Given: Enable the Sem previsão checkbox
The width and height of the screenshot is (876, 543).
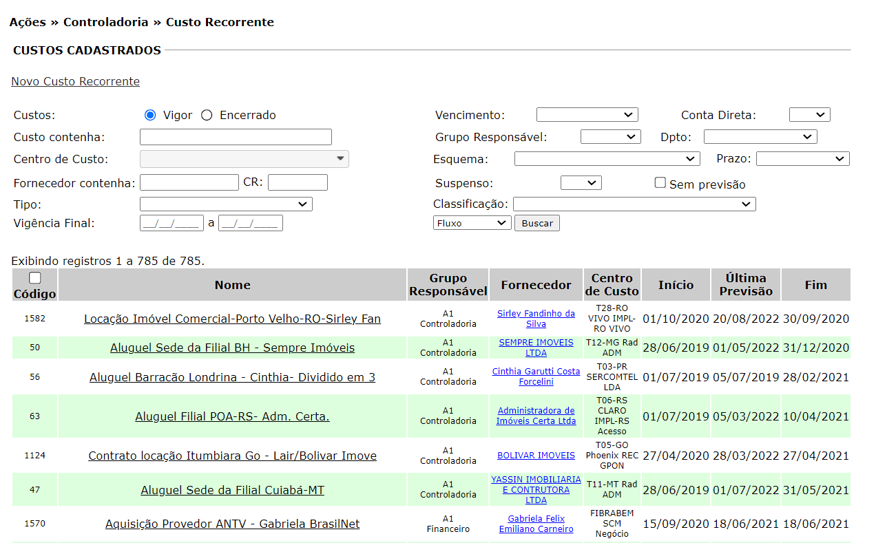Looking at the screenshot, I should tap(660, 183).
